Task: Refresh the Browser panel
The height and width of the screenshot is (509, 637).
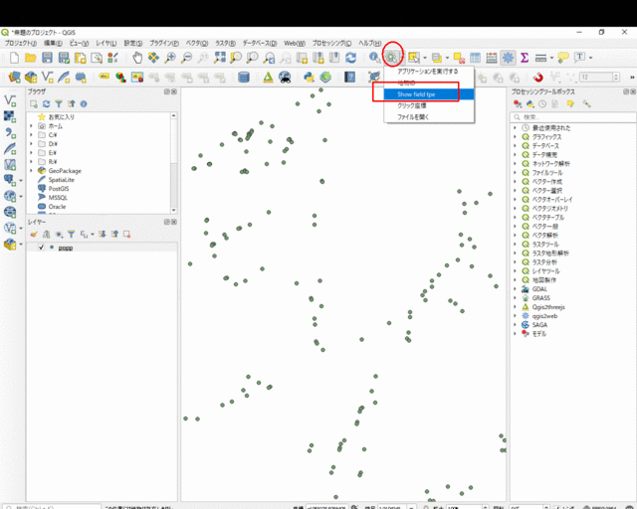Action: tap(47, 104)
